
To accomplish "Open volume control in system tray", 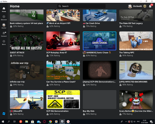I will (x=135, y=122).
